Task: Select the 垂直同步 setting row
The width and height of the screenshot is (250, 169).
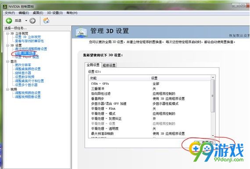Action: click(x=150, y=99)
